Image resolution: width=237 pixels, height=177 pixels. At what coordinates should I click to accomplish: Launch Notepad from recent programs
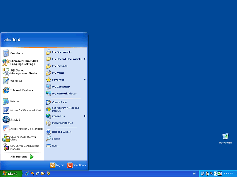(x=22, y=101)
